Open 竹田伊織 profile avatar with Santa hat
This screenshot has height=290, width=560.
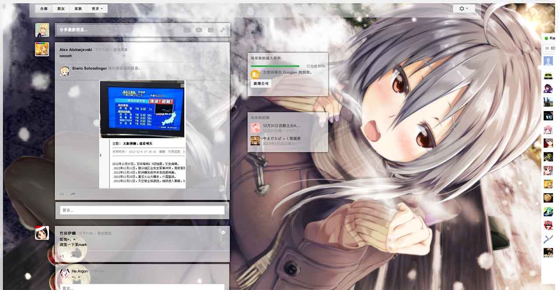click(42, 232)
